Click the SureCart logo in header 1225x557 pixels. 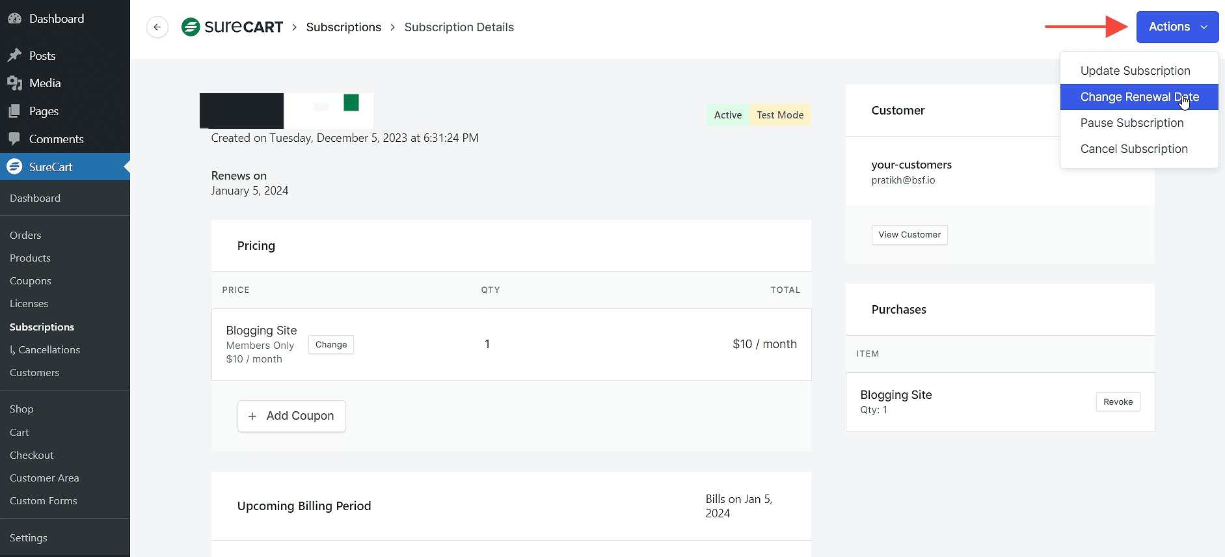pyautogui.click(x=232, y=27)
